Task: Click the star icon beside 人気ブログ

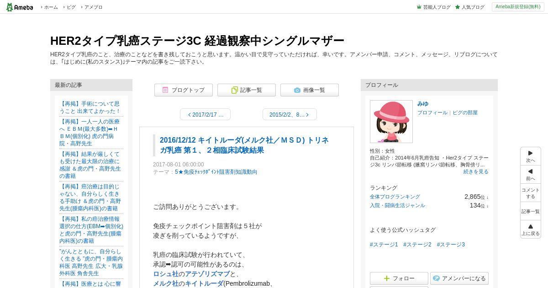Action: pos(458,7)
